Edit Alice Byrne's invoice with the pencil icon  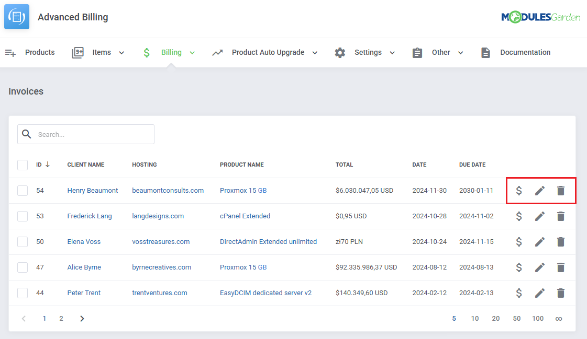pos(539,267)
